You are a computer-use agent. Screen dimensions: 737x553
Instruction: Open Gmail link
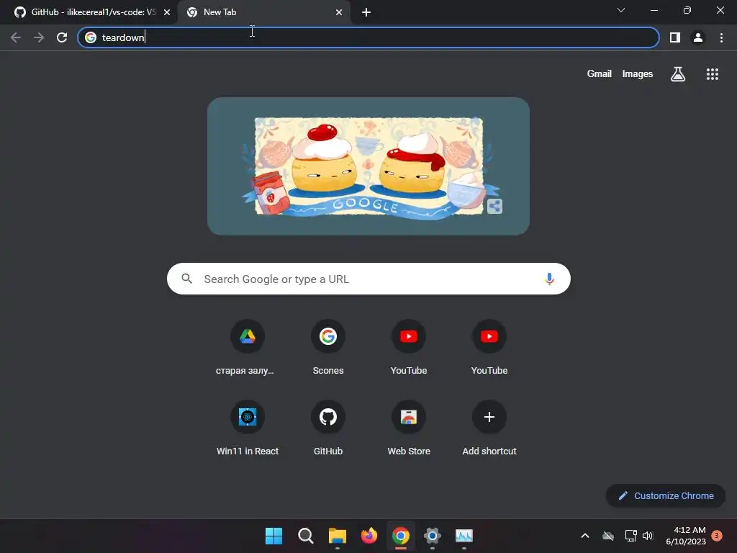[x=599, y=74]
